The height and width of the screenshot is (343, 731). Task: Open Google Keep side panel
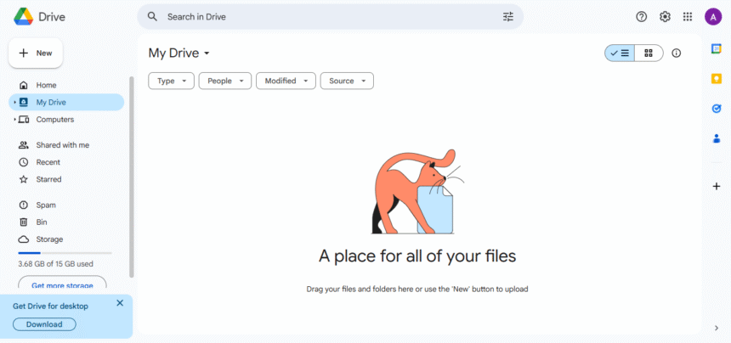tap(717, 79)
